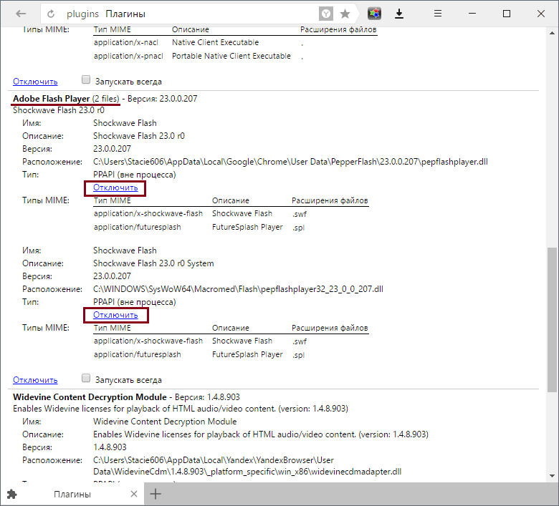The image size is (559, 506).
Task: Open the colorful extension icon in toolbar
Action: [374, 14]
